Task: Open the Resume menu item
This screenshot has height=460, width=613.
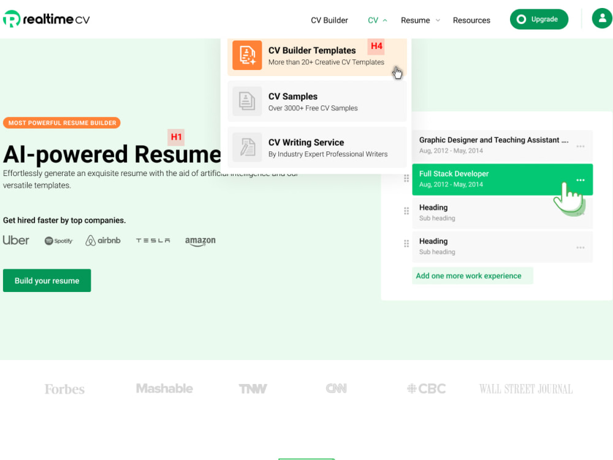Action: click(415, 20)
